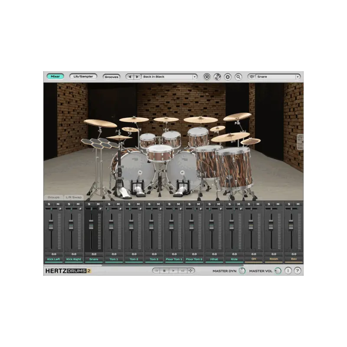Screen dimensions: 347x347
Task: Click the Tom 1 volume value 0.0
Action: [114, 254]
